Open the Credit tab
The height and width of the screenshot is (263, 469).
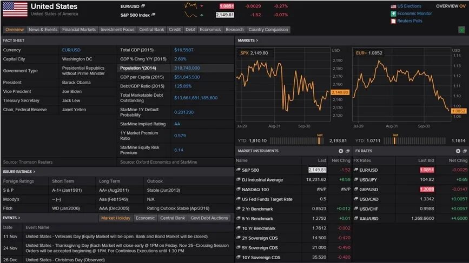click(x=175, y=30)
